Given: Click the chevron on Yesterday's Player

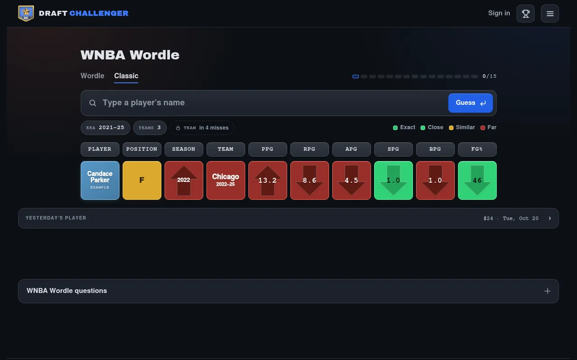Looking at the screenshot, I should pyautogui.click(x=550, y=218).
